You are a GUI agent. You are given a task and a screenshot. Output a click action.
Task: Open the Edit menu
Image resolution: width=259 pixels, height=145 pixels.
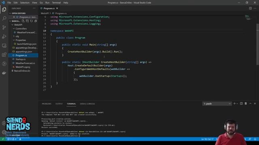coord(15,3)
